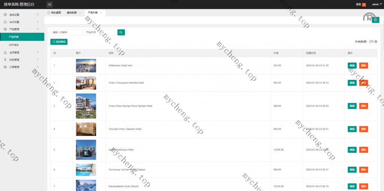This screenshot has width=384, height=191.
Task: Delete the Rosa Springs Hotel row
Action: click(x=363, y=106)
